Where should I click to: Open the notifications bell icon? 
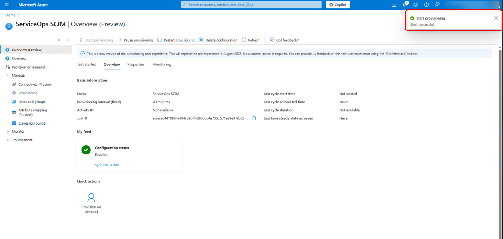pyautogui.click(x=405, y=5)
